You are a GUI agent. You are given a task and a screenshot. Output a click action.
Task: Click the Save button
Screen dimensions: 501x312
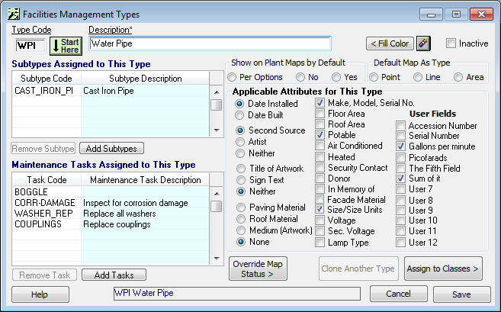pos(461,294)
